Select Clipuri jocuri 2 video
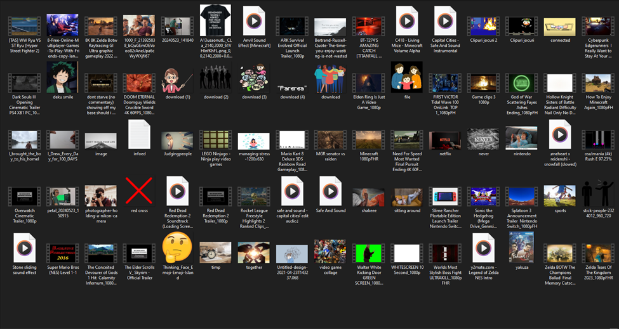 (x=483, y=27)
